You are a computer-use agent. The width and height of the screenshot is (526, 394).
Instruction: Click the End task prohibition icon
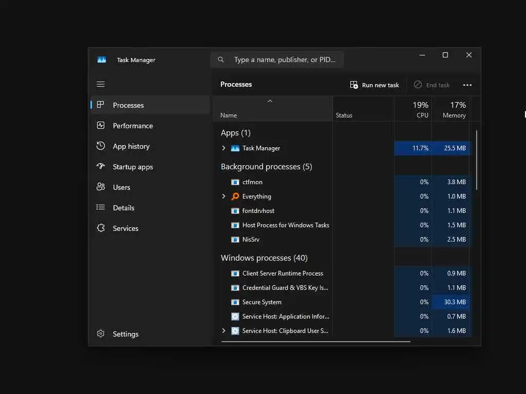tap(418, 85)
